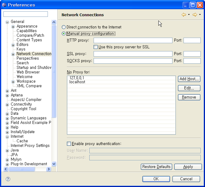205x187 pixels.
Task: Click the Apply button
Action: (x=188, y=167)
